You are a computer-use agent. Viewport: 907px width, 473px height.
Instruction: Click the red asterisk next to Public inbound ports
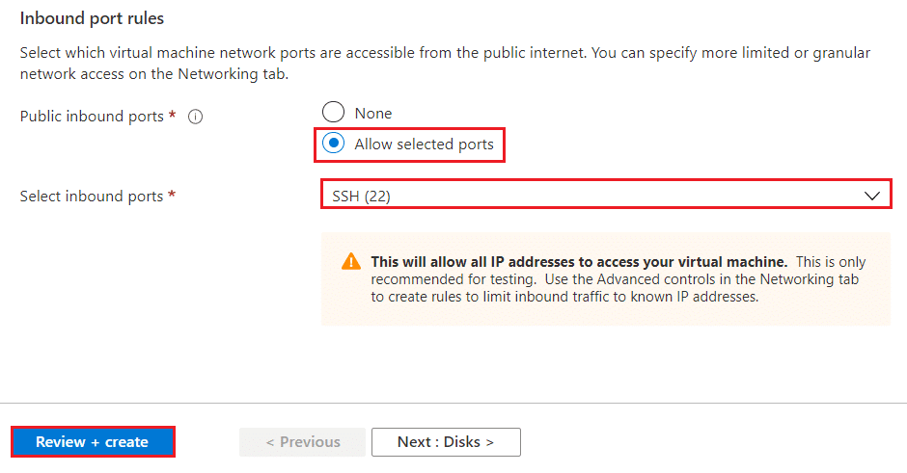pyautogui.click(x=173, y=115)
